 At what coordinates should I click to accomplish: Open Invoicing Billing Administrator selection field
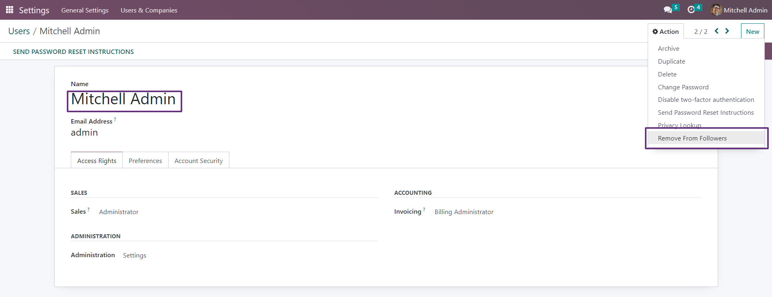[464, 212]
